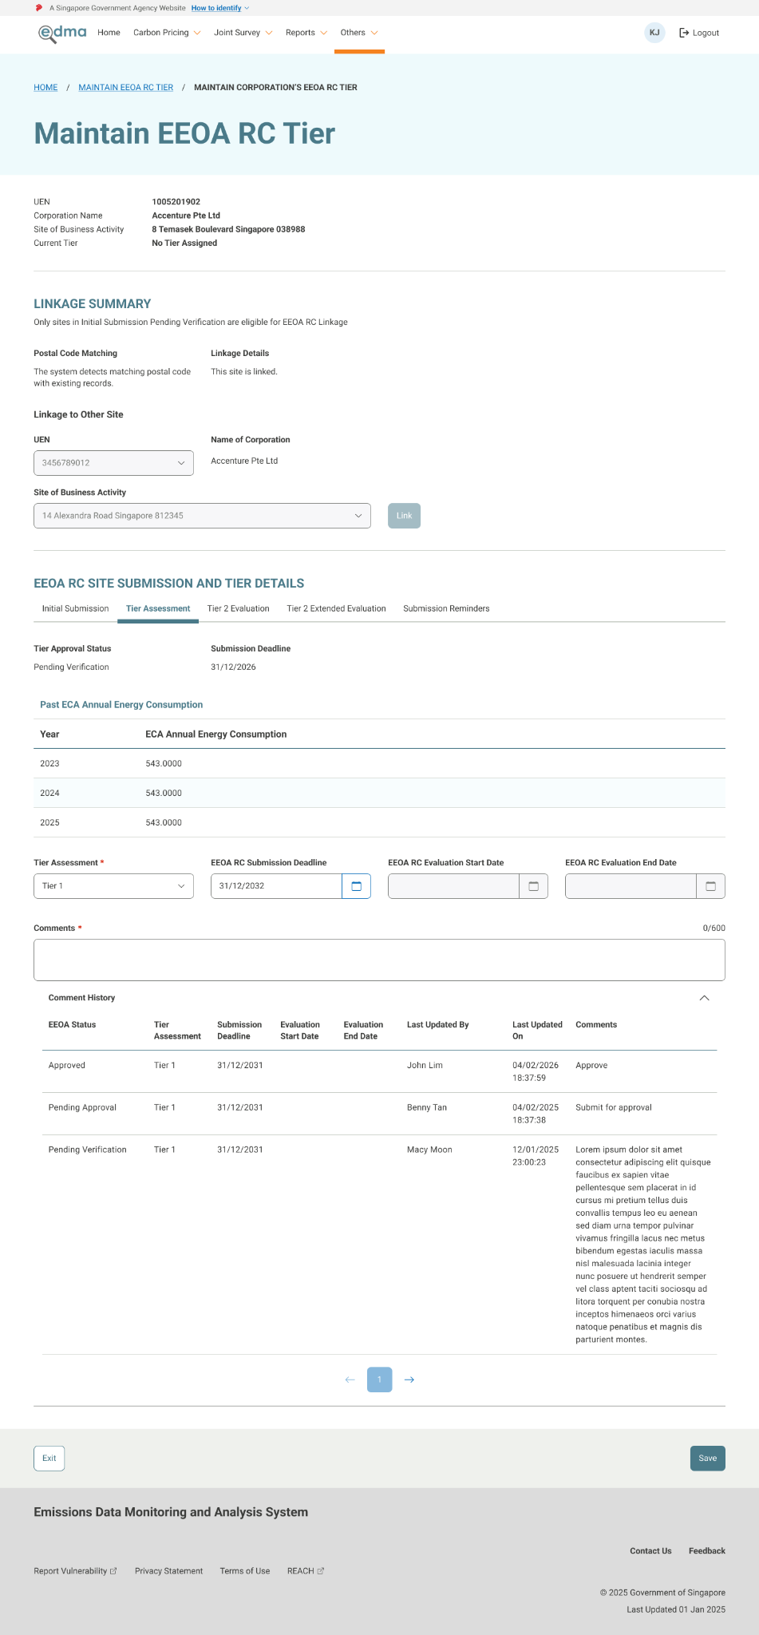Open calendar for Evaluation Start Date
This screenshot has height=1635, width=759.
coord(534,886)
